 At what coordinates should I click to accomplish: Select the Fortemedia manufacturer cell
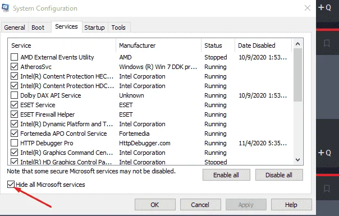(x=134, y=134)
